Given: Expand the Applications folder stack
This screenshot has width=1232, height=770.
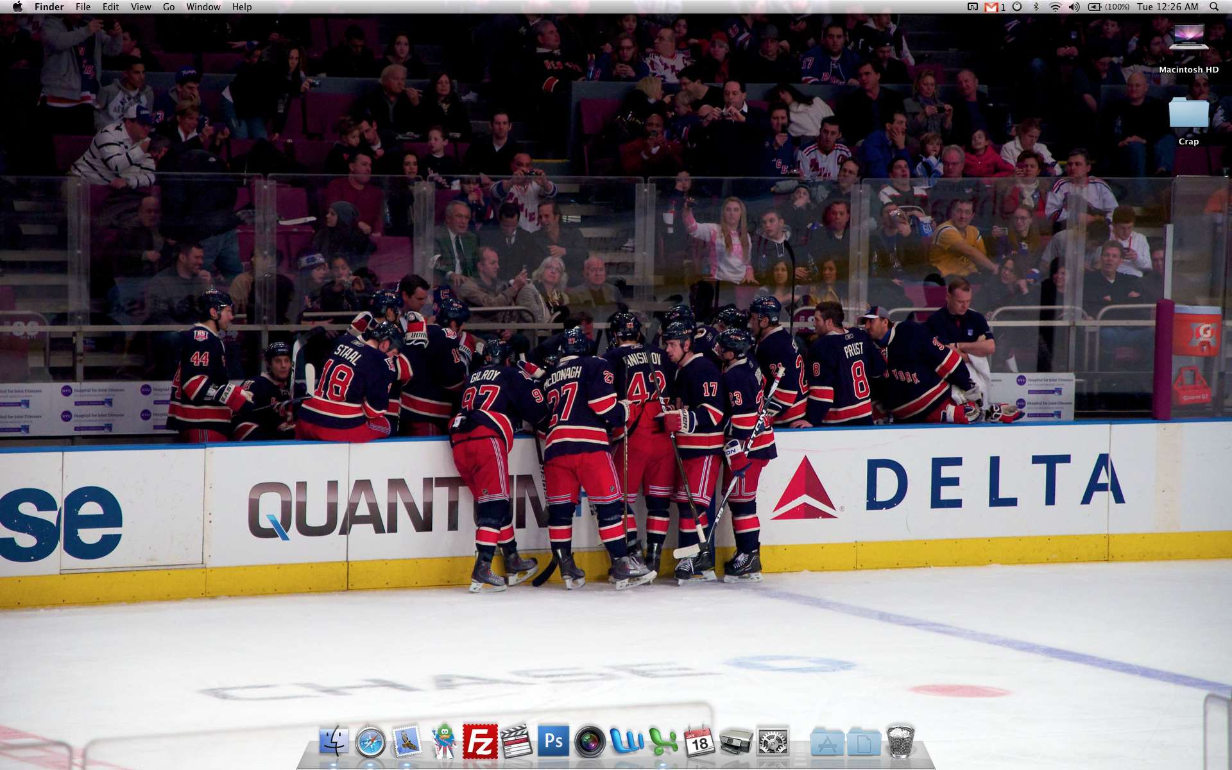Looking at the screenshot, I should (827, 742).
